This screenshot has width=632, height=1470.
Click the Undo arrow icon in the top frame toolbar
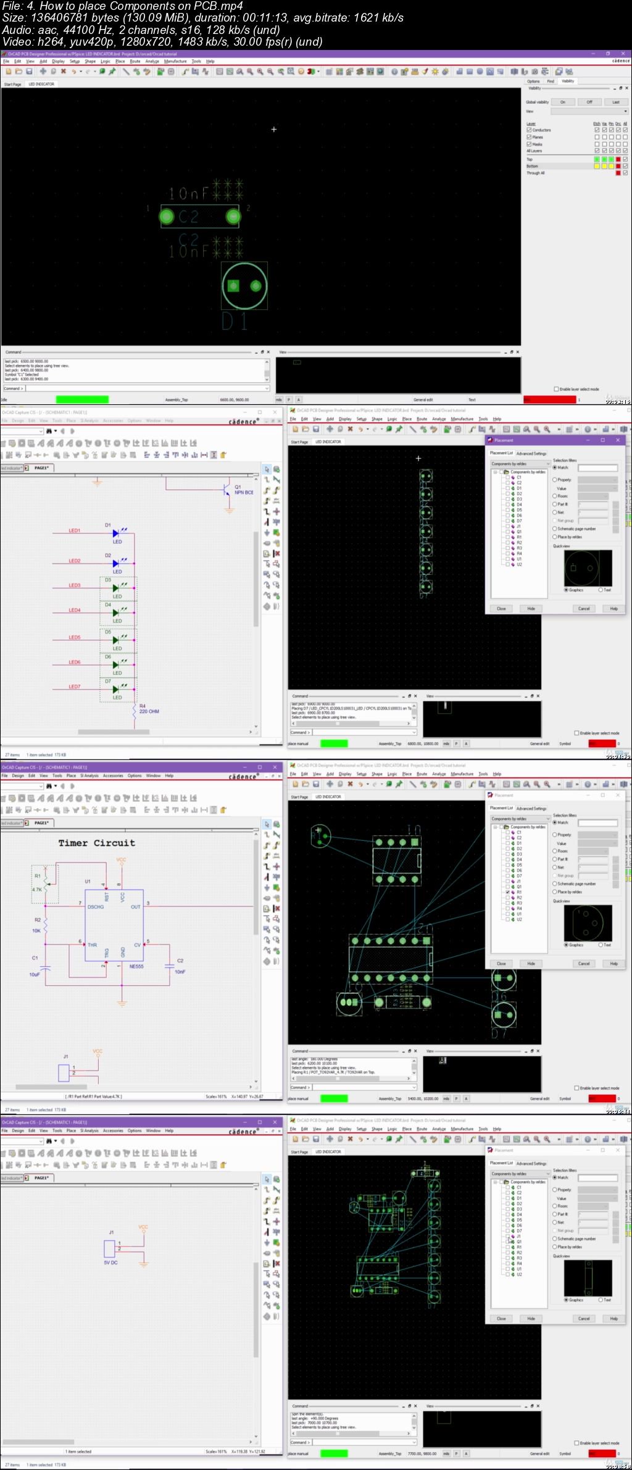coord(73,72)
